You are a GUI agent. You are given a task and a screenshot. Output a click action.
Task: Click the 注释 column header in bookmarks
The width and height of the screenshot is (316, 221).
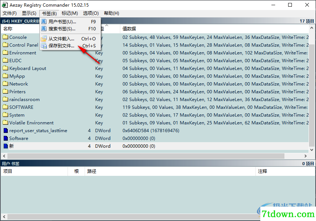click(285, 171)
